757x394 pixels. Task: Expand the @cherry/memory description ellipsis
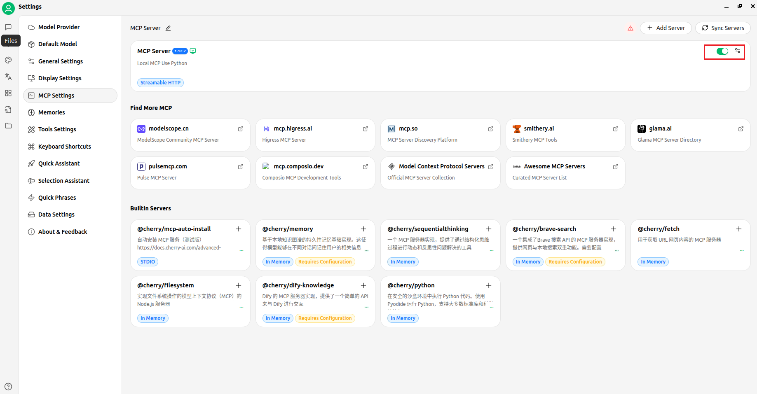367,250
